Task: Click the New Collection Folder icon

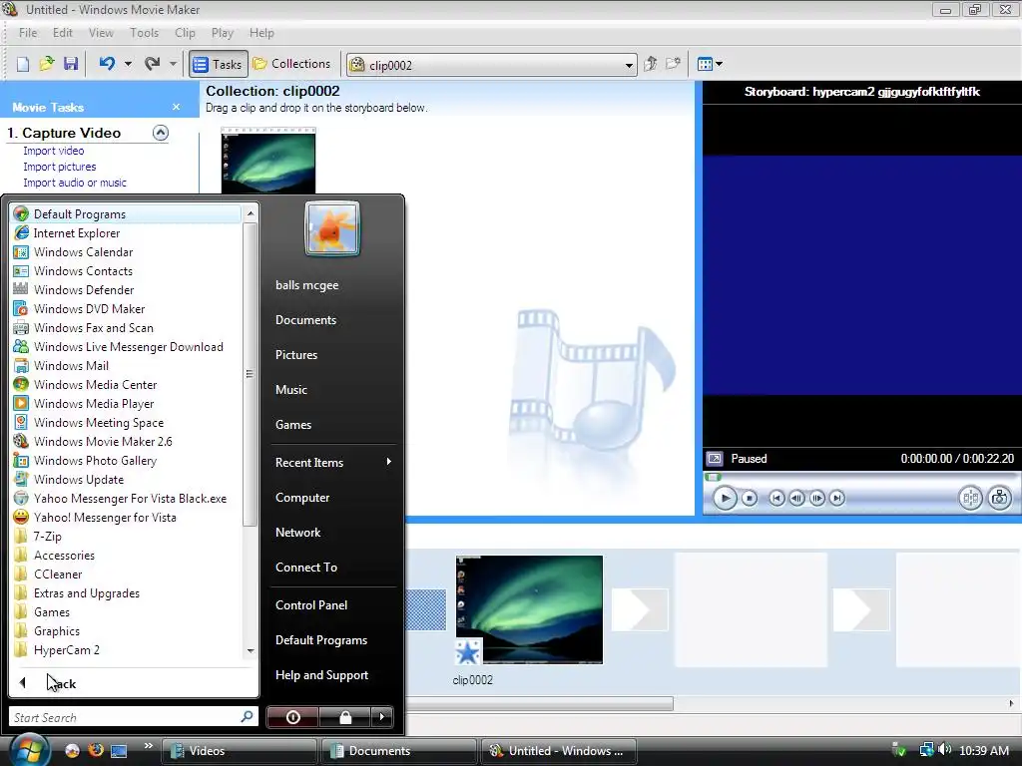Action: [674, 64]
